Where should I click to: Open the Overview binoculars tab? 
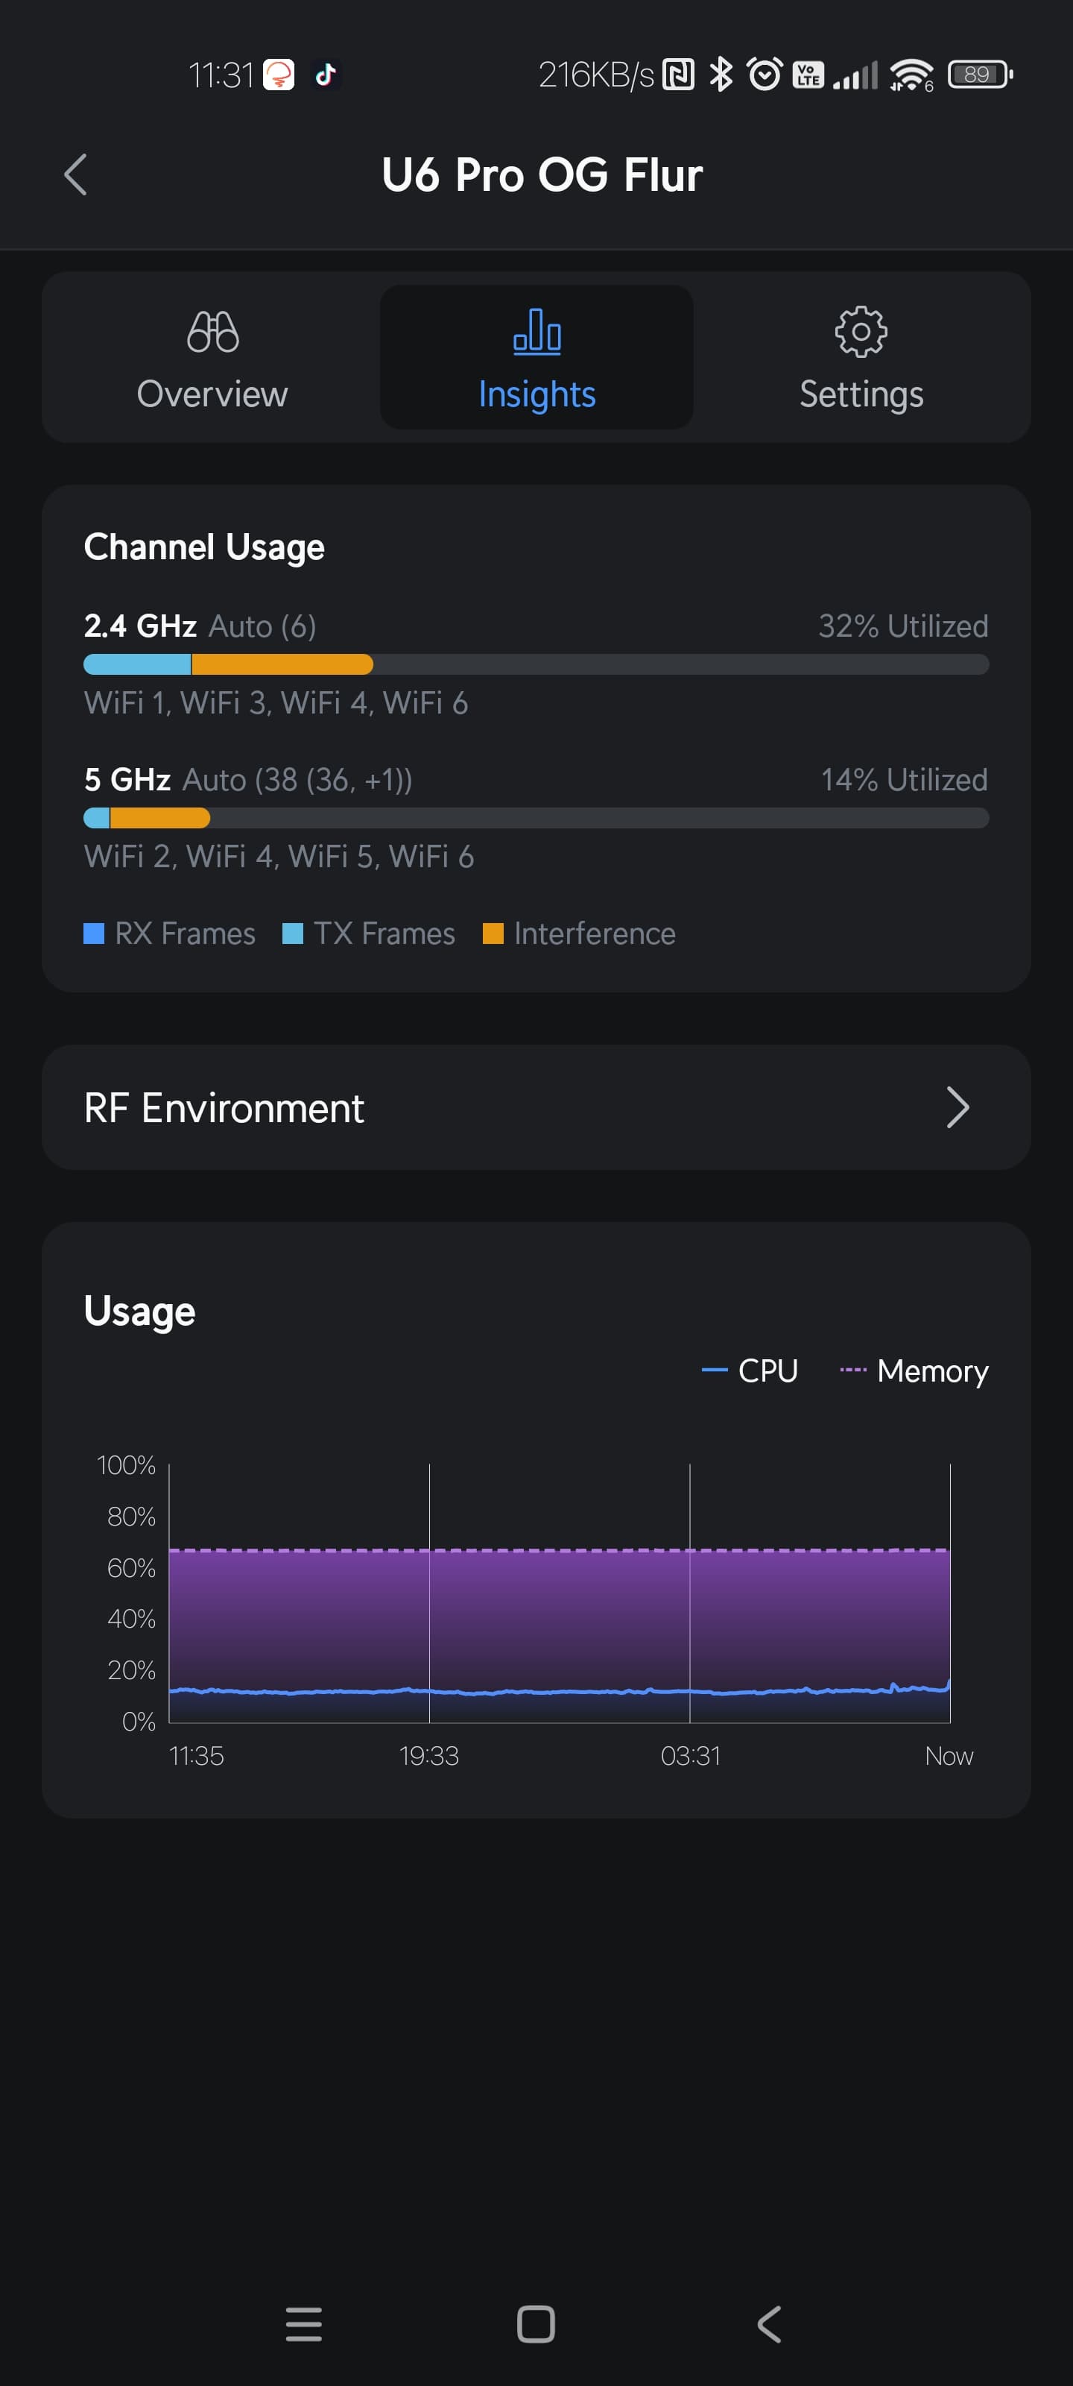coord(212,356)
